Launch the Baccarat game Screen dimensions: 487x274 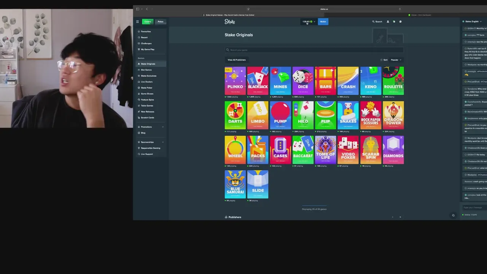[303, 150]
